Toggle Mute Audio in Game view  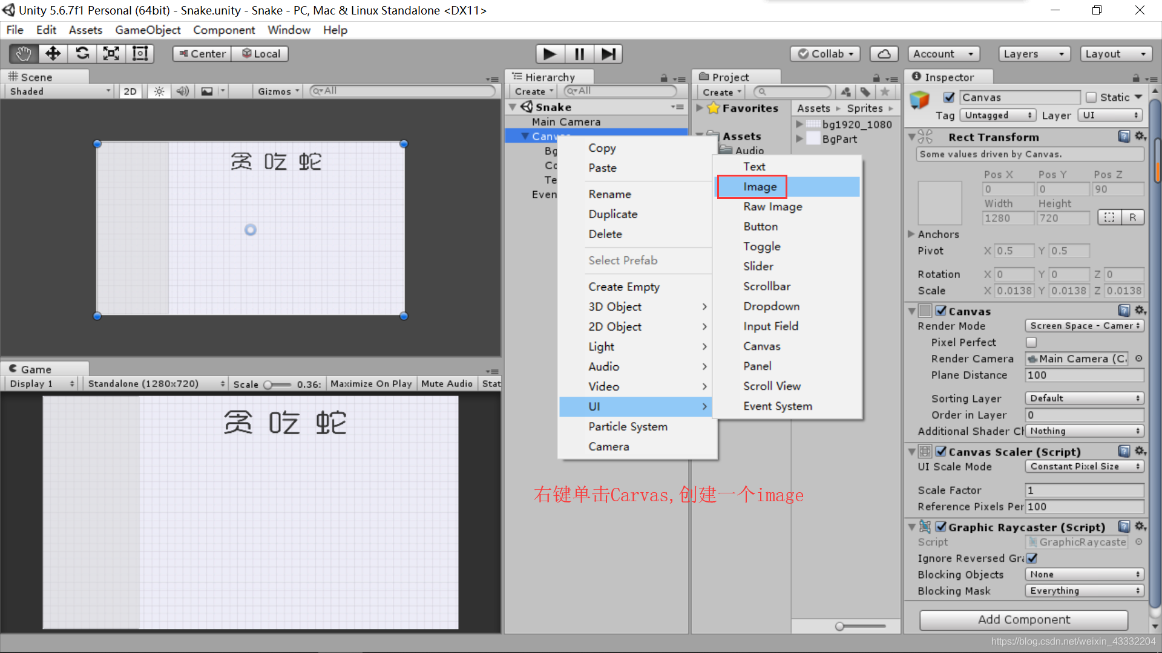pyautogui.click(x=447, y=384)
